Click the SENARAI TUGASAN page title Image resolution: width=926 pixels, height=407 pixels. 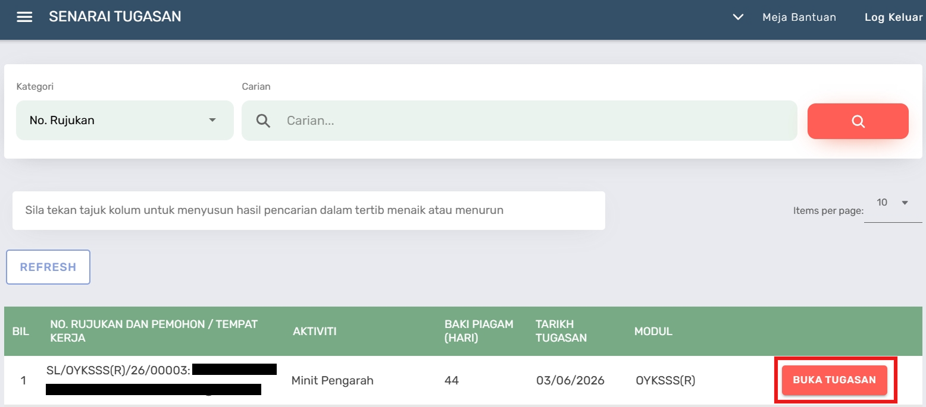click(x=115, y=17)
